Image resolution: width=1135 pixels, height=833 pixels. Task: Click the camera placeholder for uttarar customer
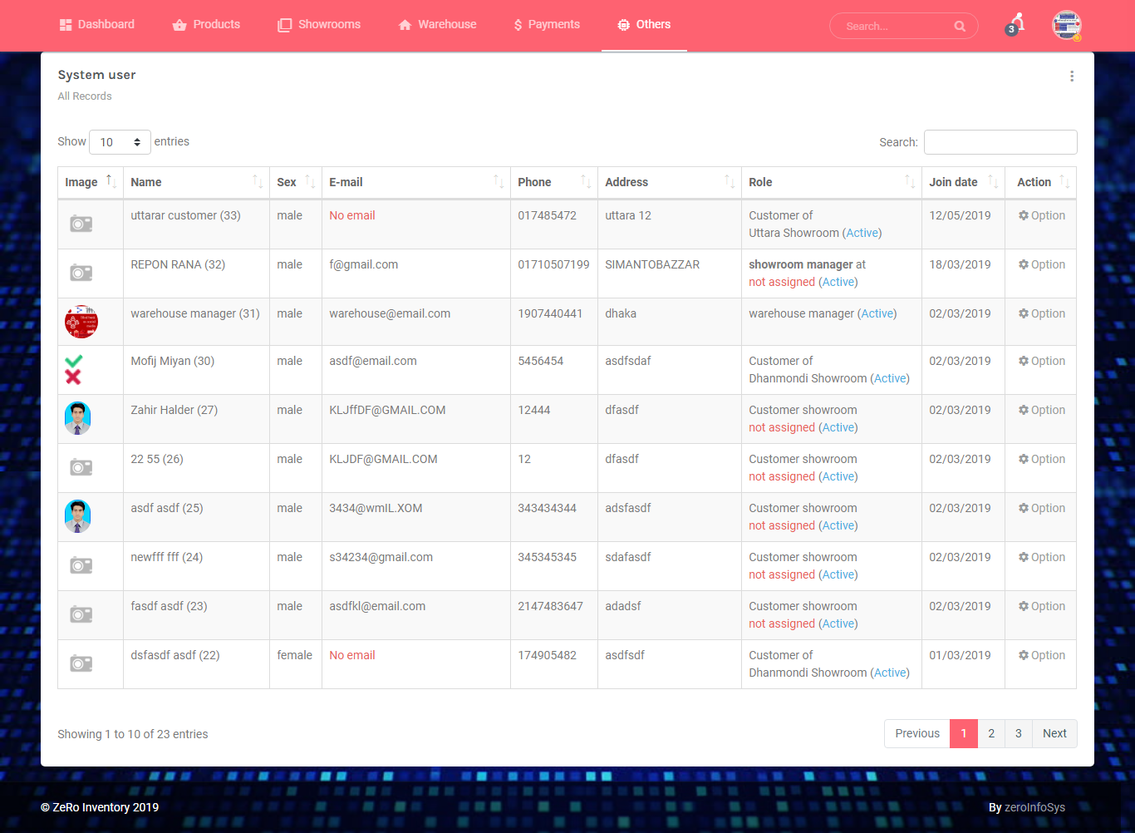pos(81,224)
